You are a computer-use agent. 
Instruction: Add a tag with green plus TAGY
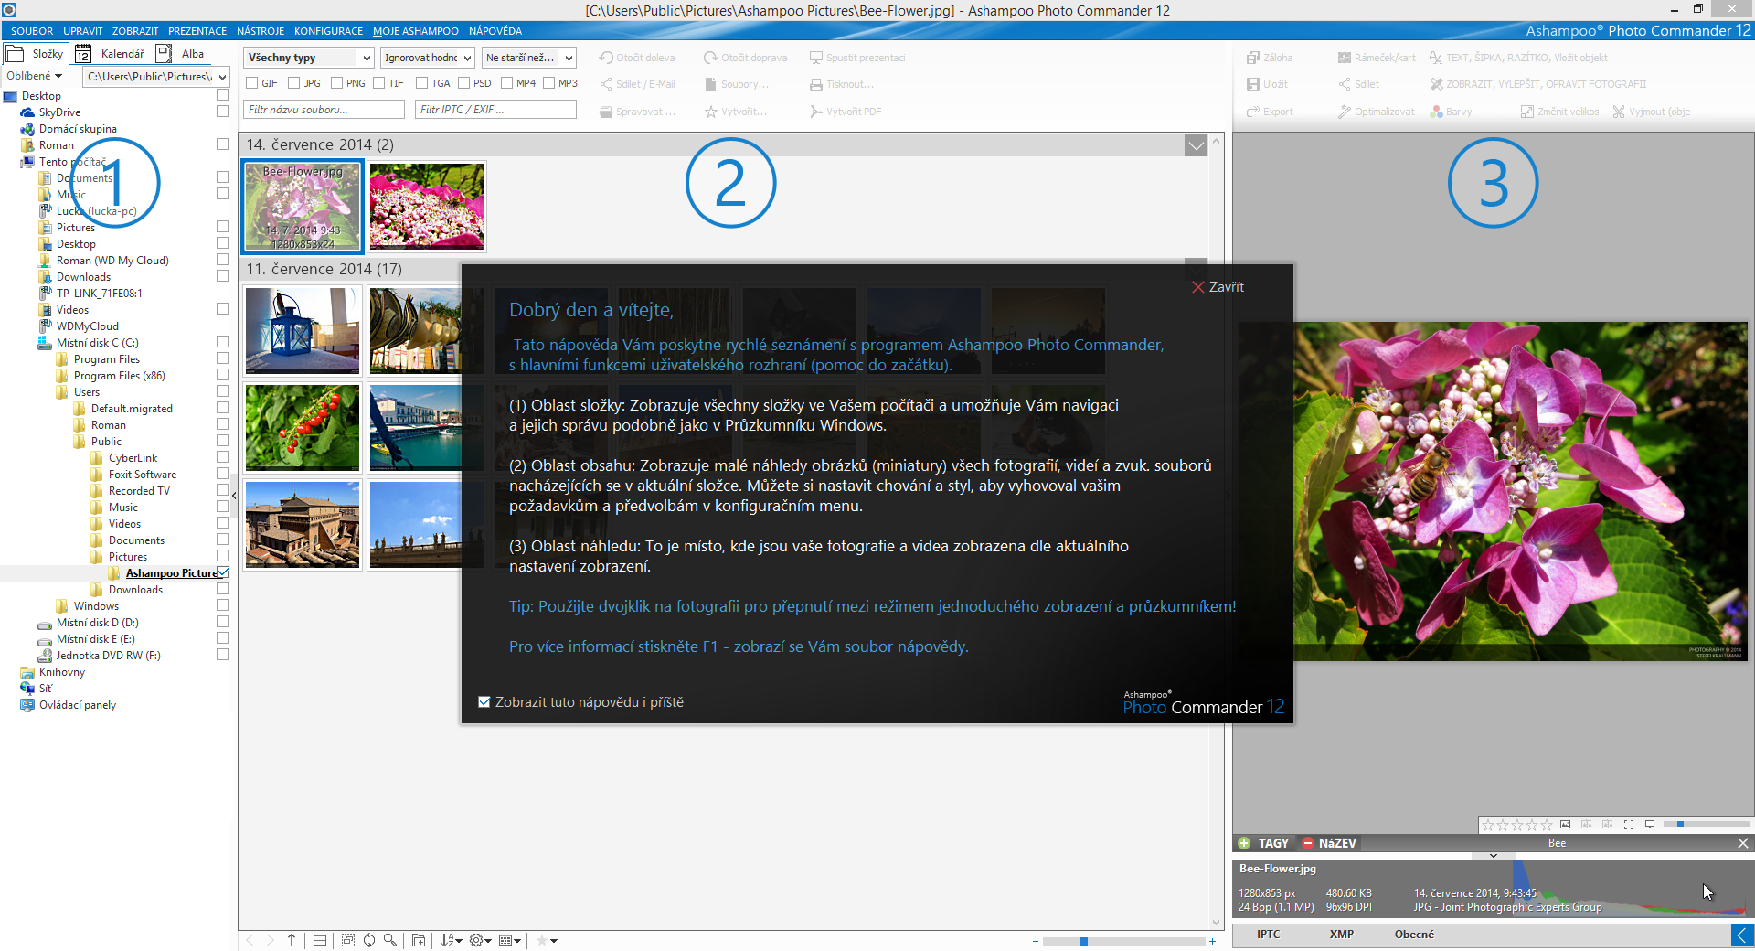pos(1263,843)
